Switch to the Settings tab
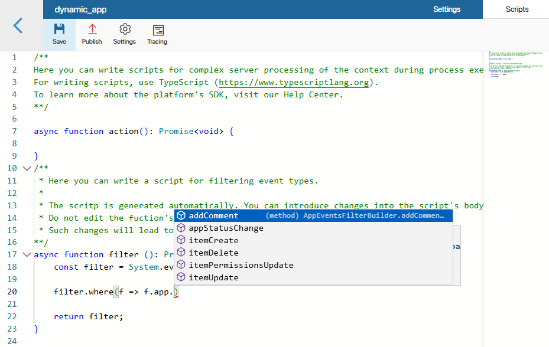This screenshot has height=347, width=549. point(446,9)
